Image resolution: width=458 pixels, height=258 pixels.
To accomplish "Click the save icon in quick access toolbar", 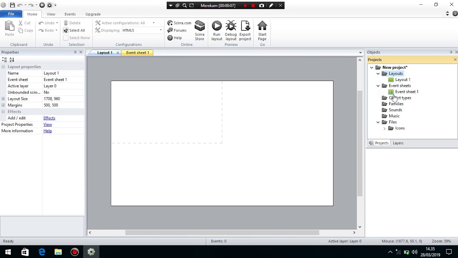I will click(12, 5).
